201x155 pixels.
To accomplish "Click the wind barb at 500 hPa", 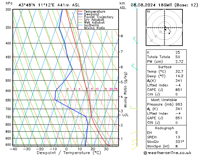I will click(x=135, y=67).
